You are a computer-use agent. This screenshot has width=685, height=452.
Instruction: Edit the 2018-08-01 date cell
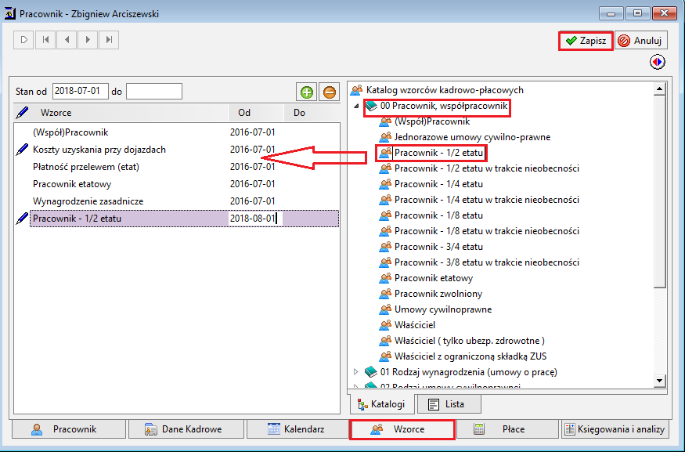[255, 218]
